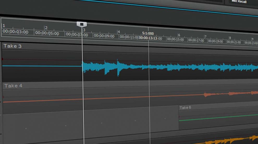
Task: Click the 00:00:21:00 timecode on the ruler
Action: pyautogui.click(x=234, y=42)
